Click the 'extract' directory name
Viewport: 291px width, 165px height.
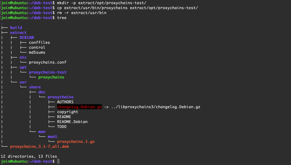pos(18,33)
